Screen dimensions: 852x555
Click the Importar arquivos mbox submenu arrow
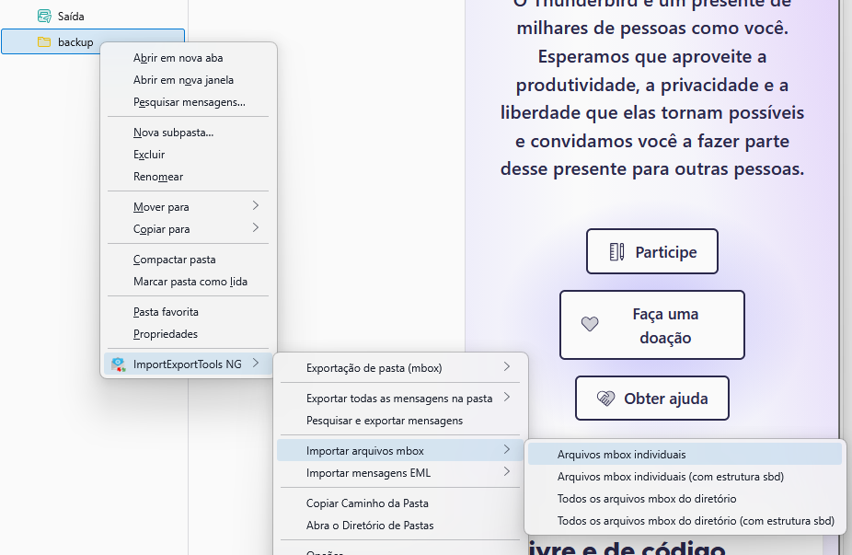tap(506, 449)
